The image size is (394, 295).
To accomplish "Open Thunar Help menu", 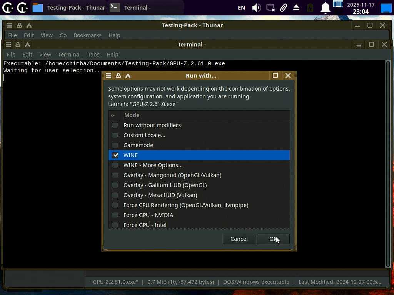I will [114, 35].
